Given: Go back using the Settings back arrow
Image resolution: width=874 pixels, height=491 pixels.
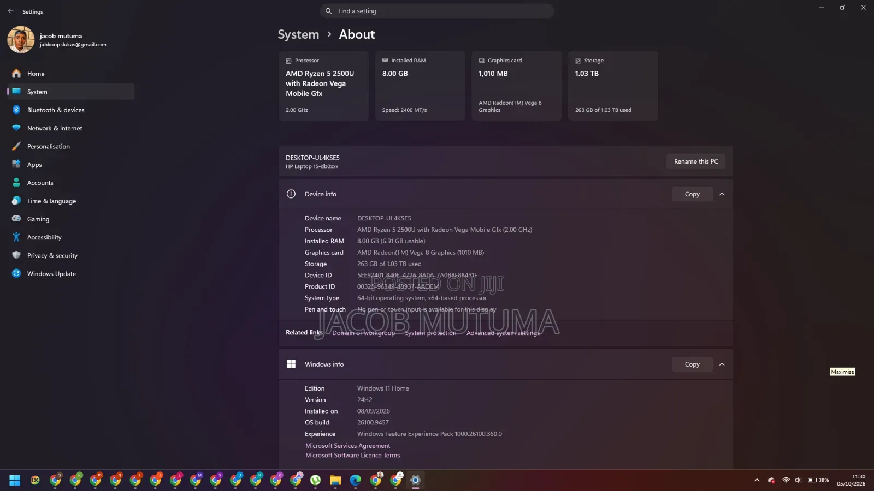Looking at the screenshot, I should click(x=11, y=11).
